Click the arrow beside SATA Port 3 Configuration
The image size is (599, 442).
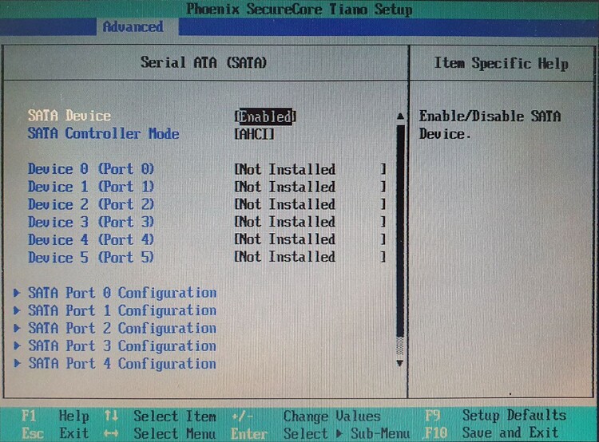pos(17,345)
